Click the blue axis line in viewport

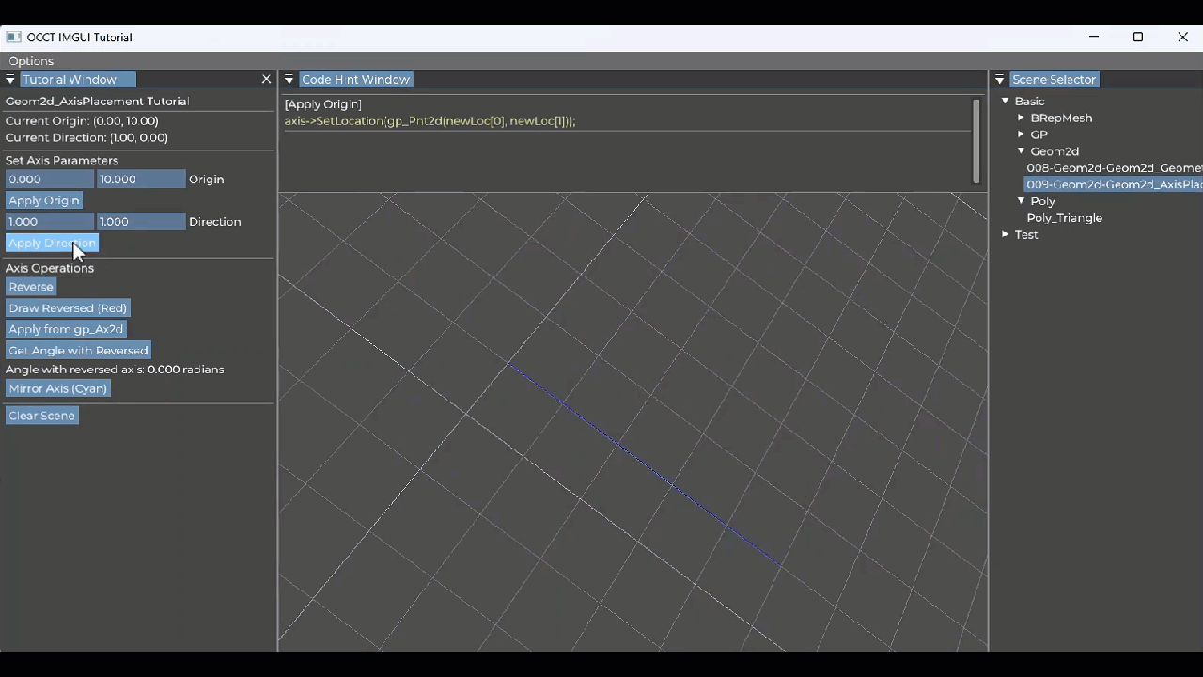point(644,464)
